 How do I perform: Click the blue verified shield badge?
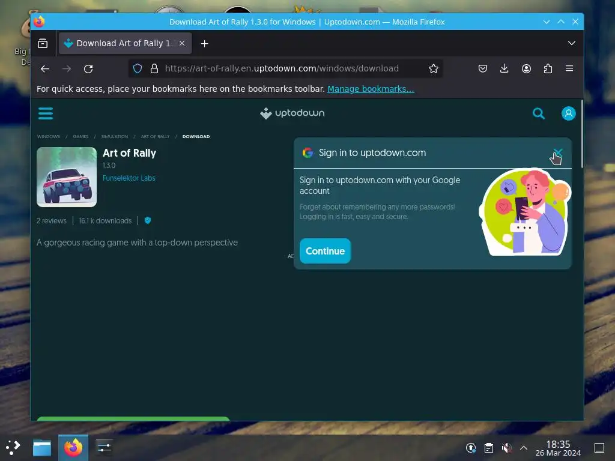coord(148,220)
